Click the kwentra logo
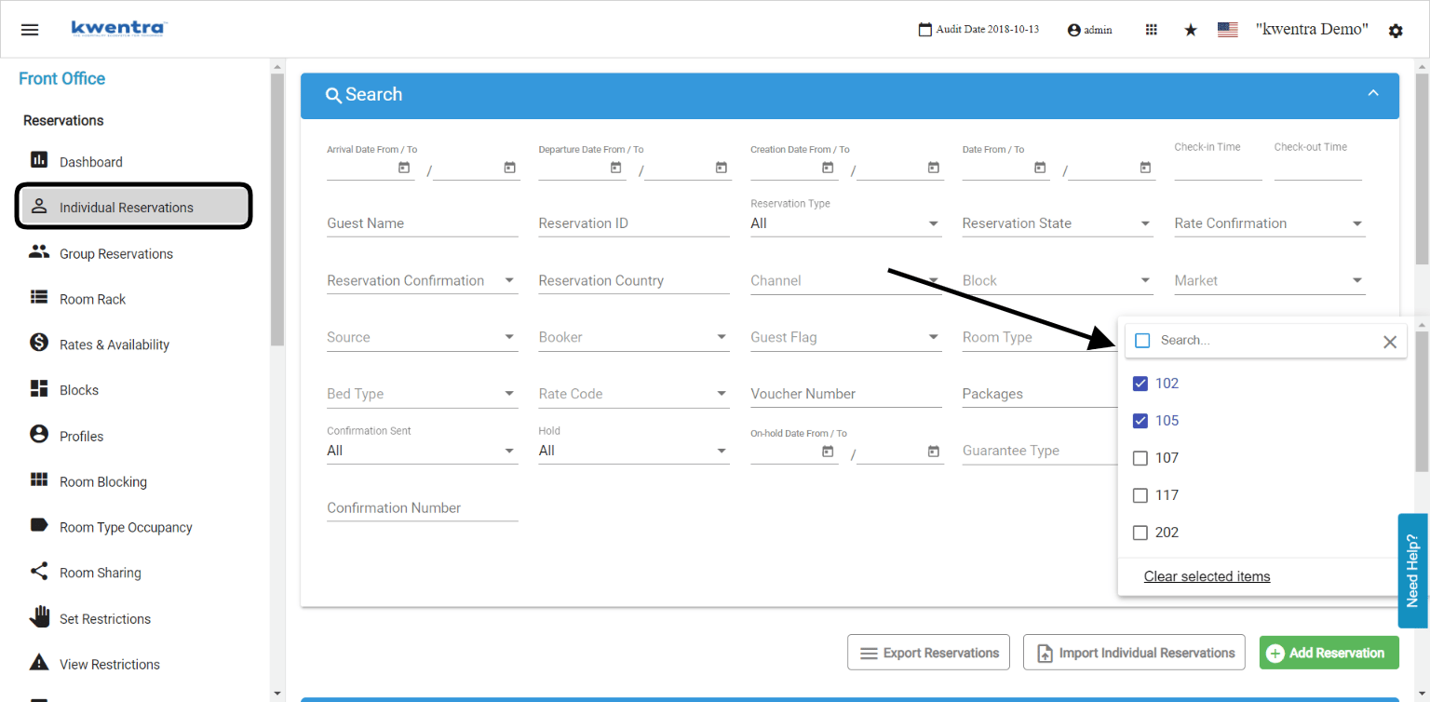 coord(118,28)
